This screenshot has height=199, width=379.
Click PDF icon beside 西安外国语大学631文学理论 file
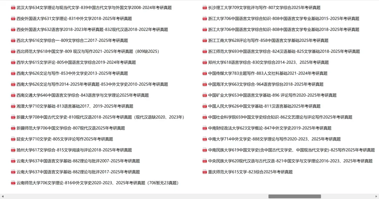pyautogui.click(x=13, y=19)
